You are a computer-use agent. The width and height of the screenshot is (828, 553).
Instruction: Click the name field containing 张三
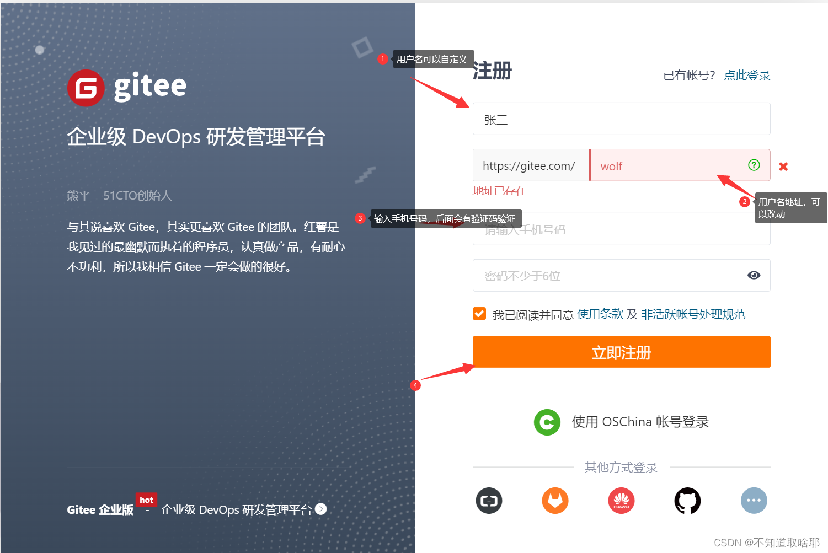(621, 119)
